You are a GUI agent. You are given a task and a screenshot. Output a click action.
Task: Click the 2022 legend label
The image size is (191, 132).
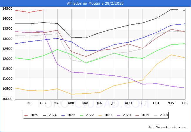click(x=90, y=115)
